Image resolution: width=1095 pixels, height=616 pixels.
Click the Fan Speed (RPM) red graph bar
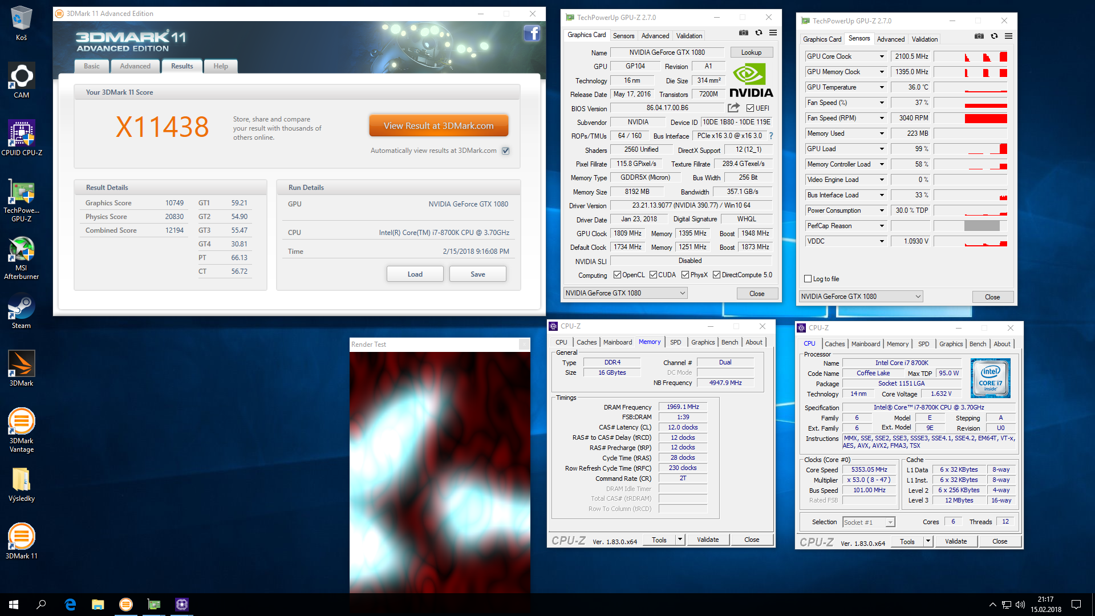985,118
